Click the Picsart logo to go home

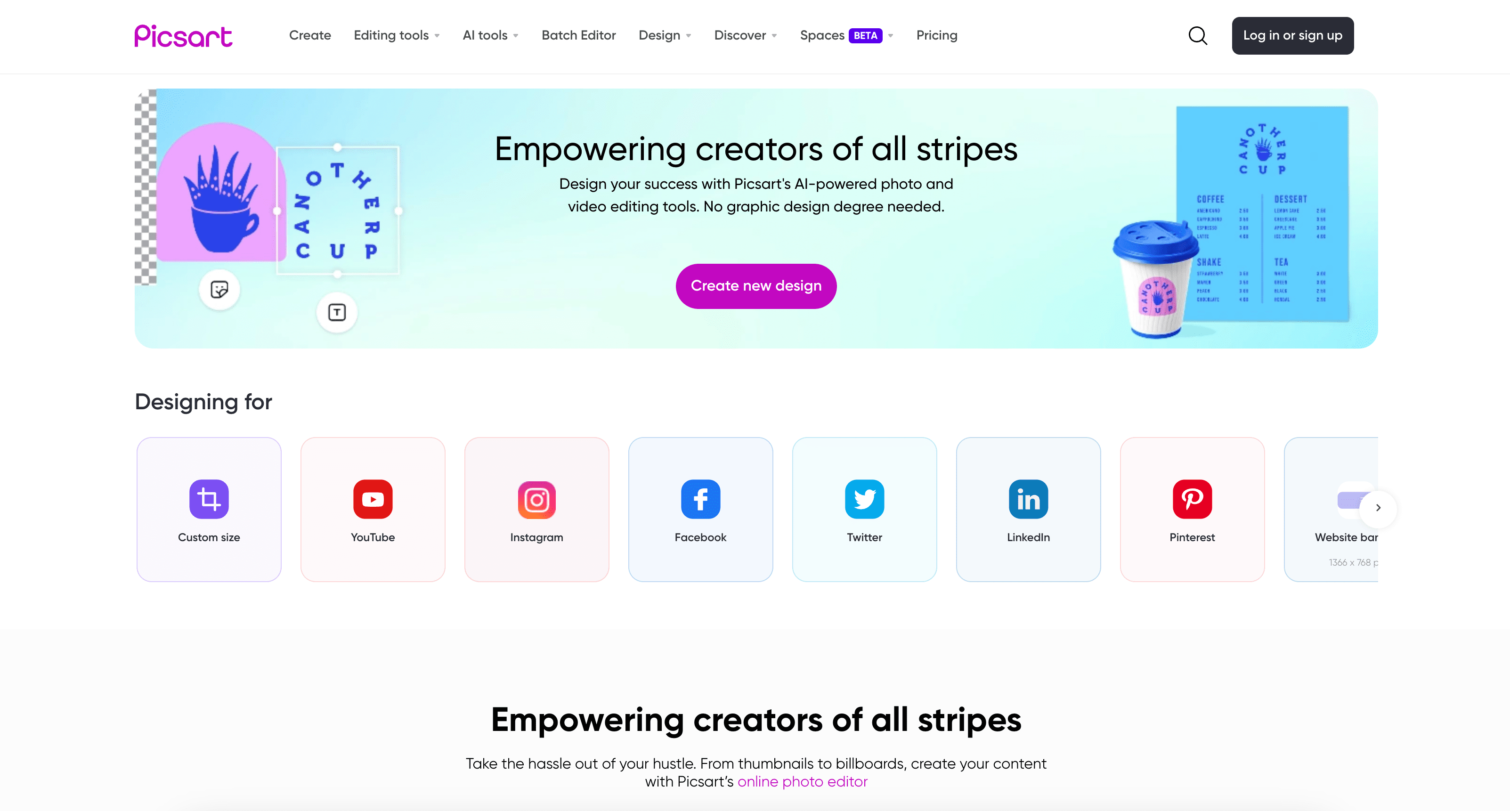(x=183, y=35)
